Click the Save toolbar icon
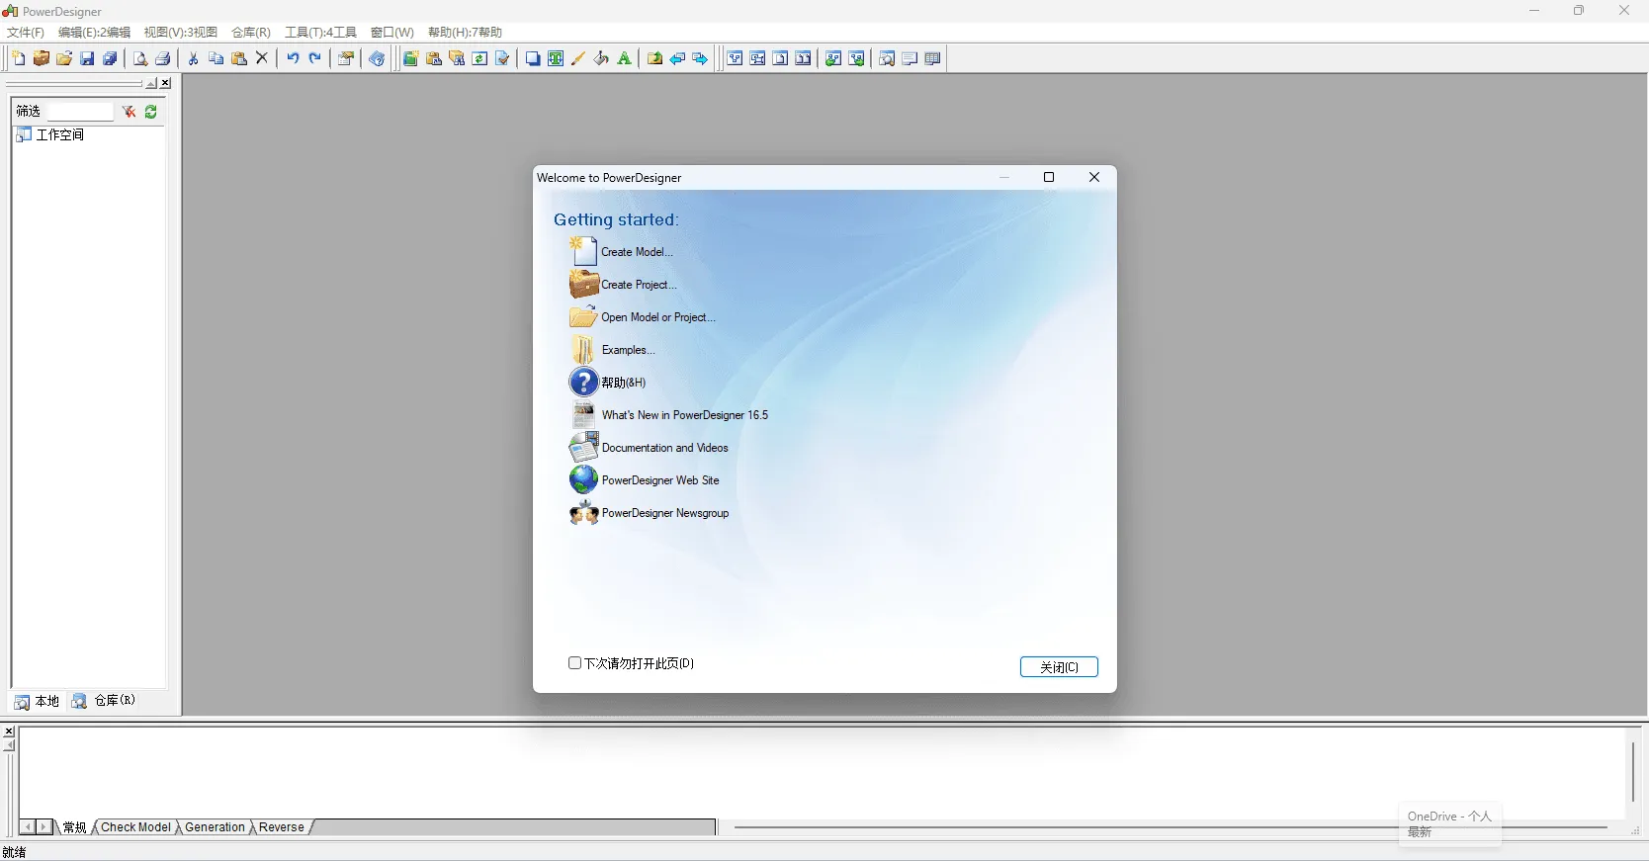1649x861 pixels. click(x=87, y=58)
